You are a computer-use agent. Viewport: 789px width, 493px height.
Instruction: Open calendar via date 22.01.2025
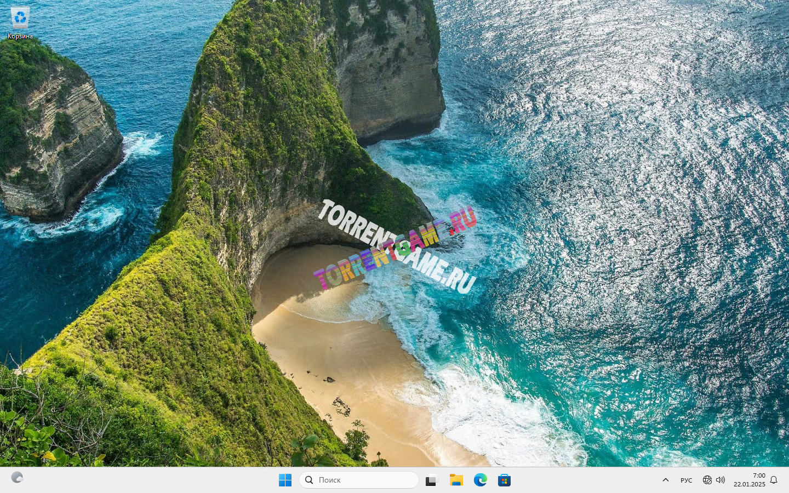749,485
